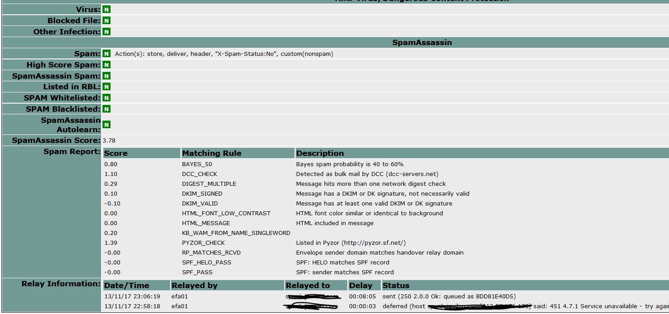Click the N status icon for Blocked File
Image resolution: width=669 pixels, height=314 pixels.
[x=106, y=21]
